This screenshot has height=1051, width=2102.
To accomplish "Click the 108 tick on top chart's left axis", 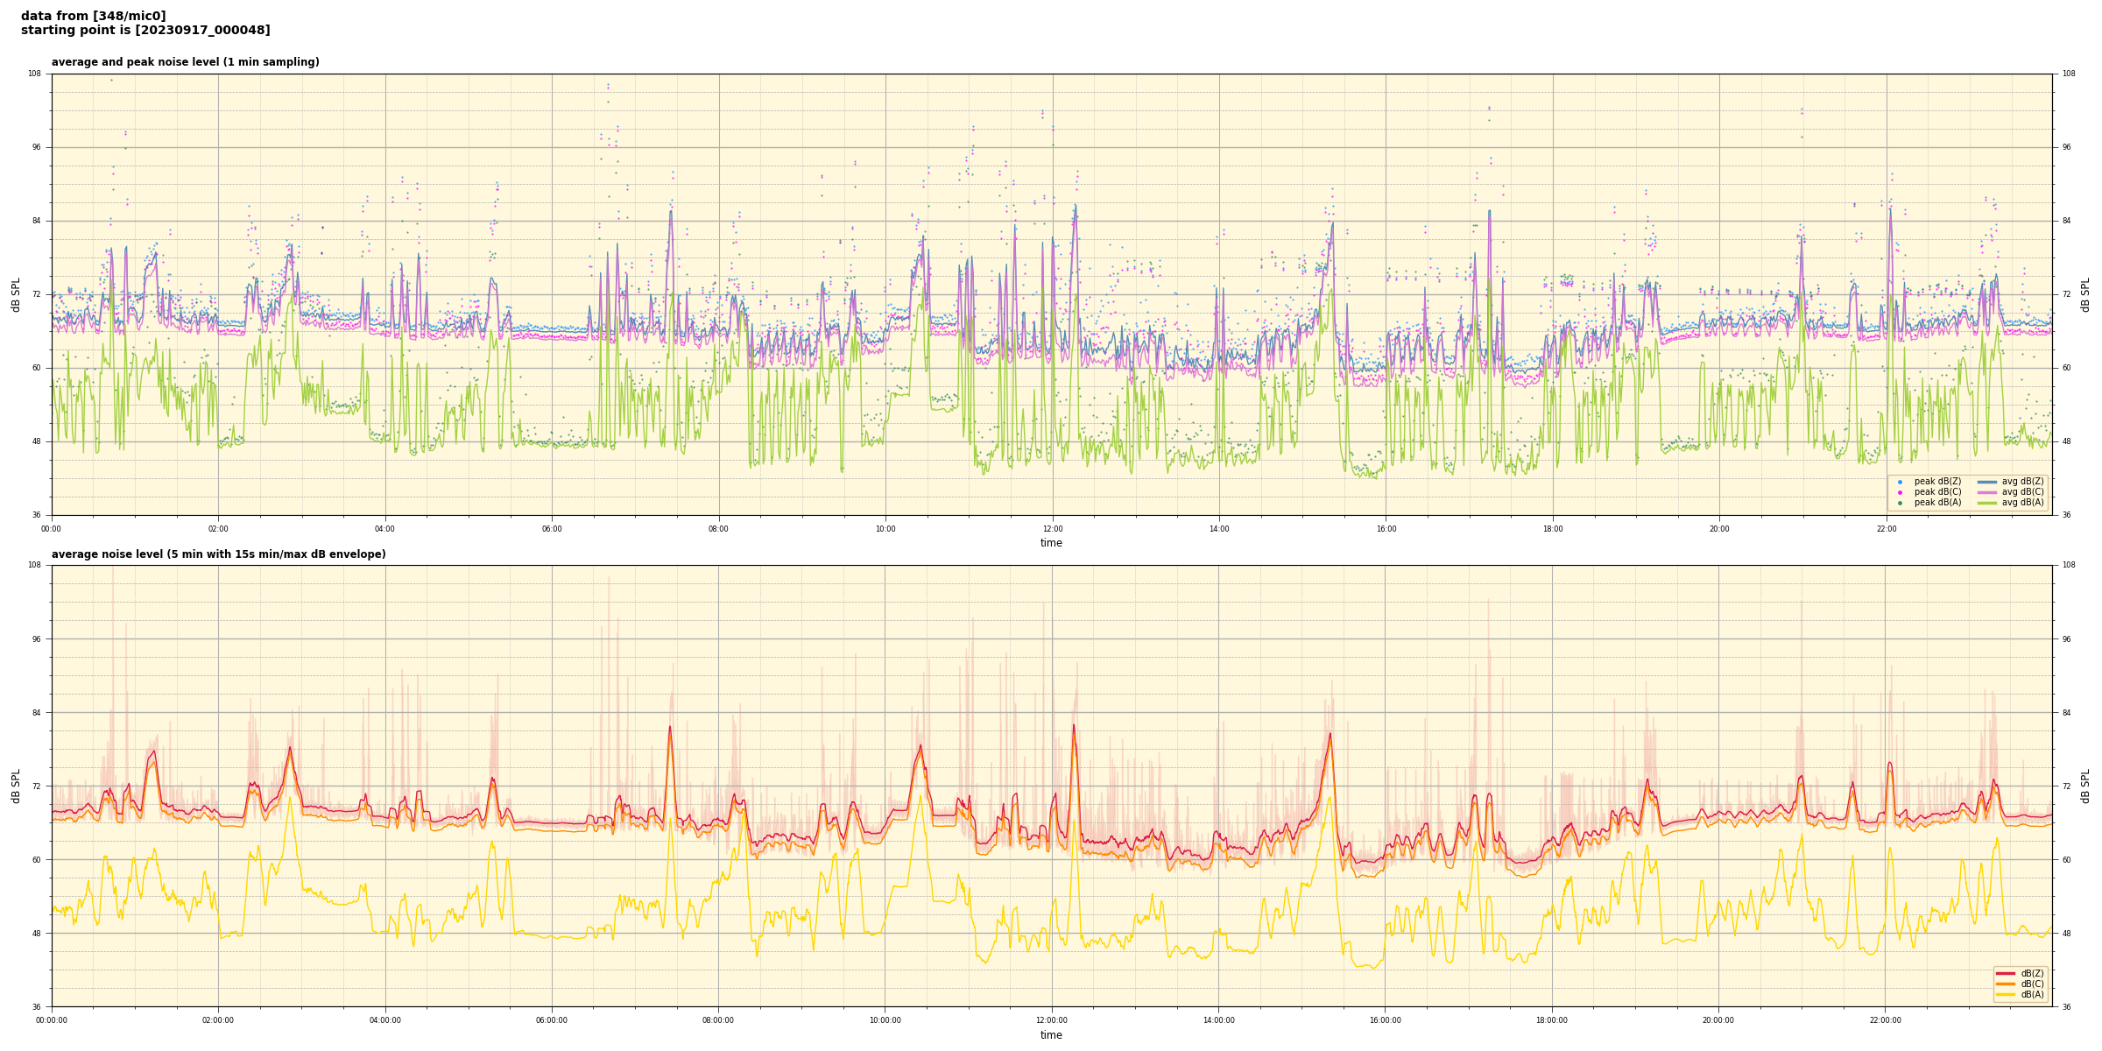I will coord(34,74).
